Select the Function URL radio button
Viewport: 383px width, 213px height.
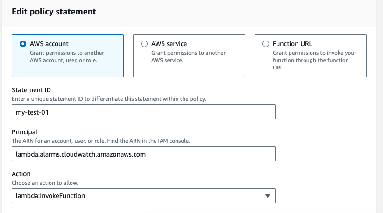click(265, 44)
